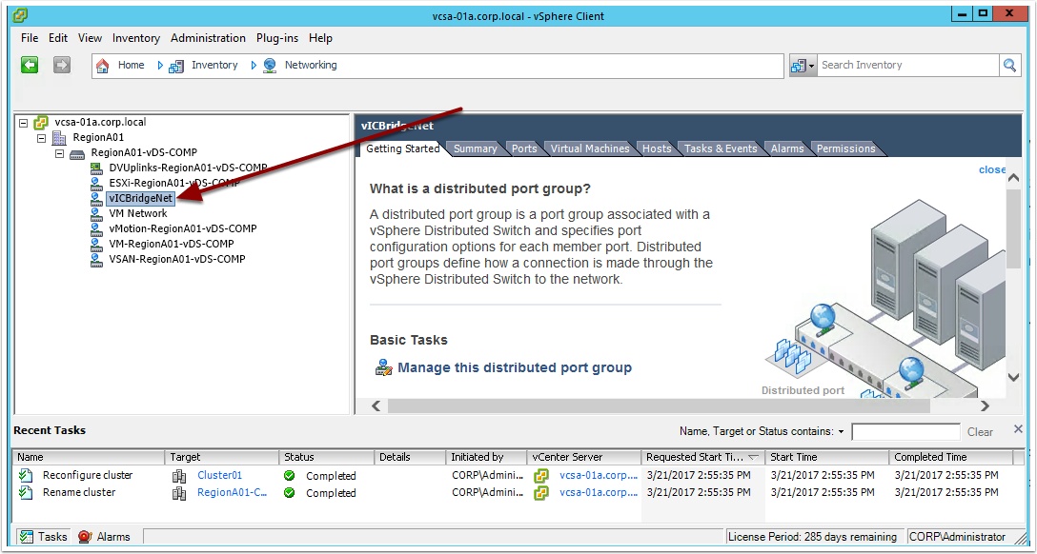The width and height of the screenshot is (1037, 554).
Task: Switch to the Summary tab
Action: click(x=475, y=148)
